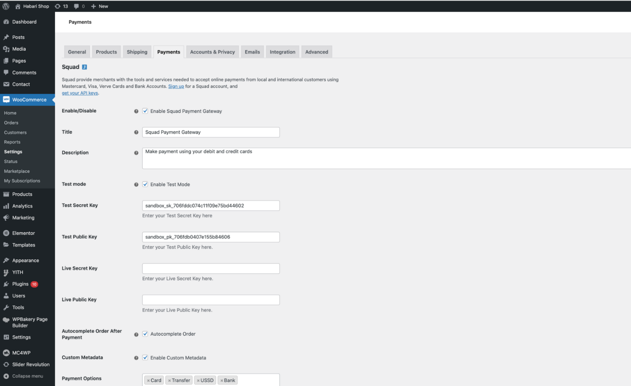Click the help icon beside Test mode
The width and height of the screenshot is (631, 386).
pyautogui.click(x=136, y=185)
